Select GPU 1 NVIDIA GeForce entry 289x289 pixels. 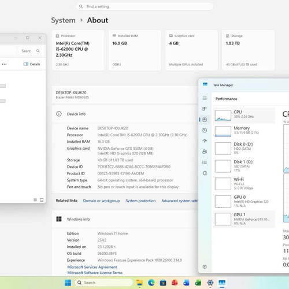[x=244, y=219]
